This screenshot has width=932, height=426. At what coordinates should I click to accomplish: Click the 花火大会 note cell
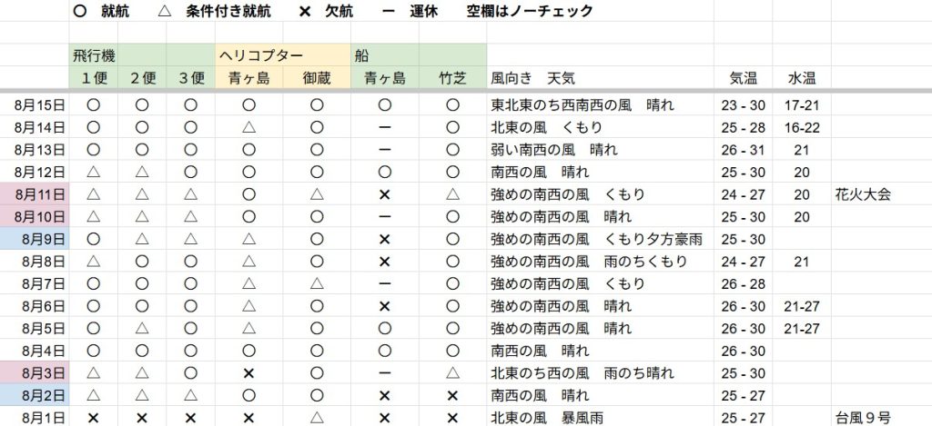tap(862, 193)
